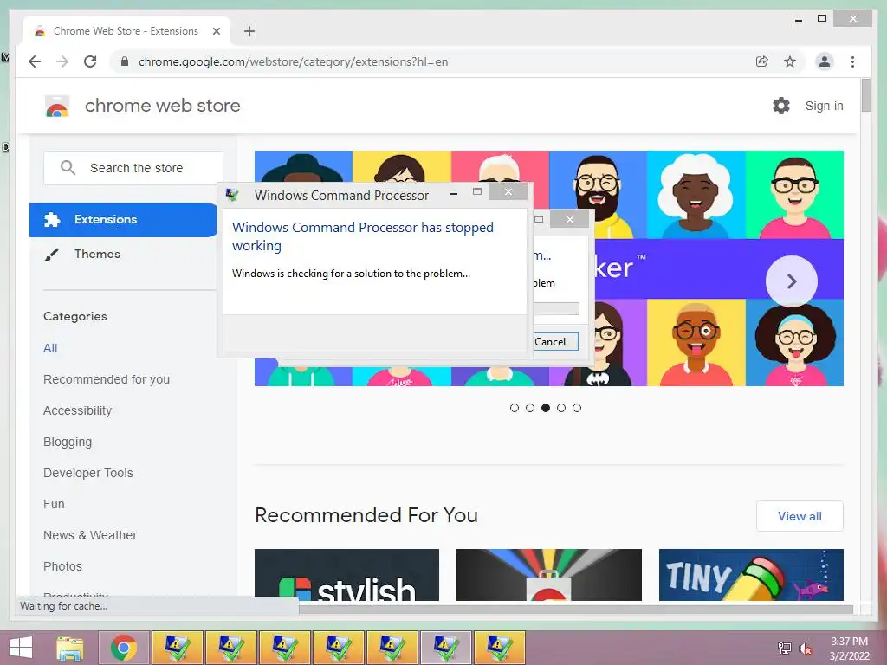Choose the Recommended for you category
887x665 pixels.
(x=107, y=379)
